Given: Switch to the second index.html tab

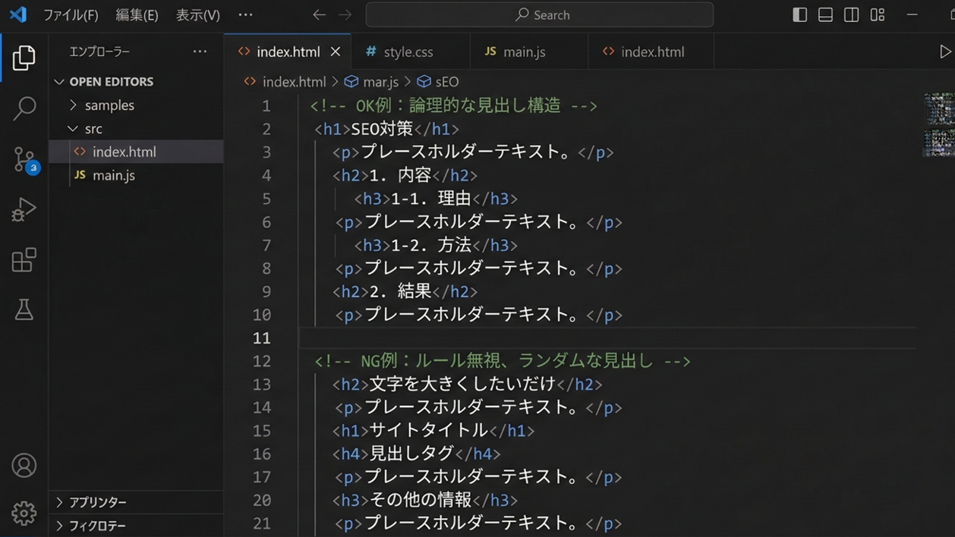Looking at the screenshot, I should pos(651,52).
